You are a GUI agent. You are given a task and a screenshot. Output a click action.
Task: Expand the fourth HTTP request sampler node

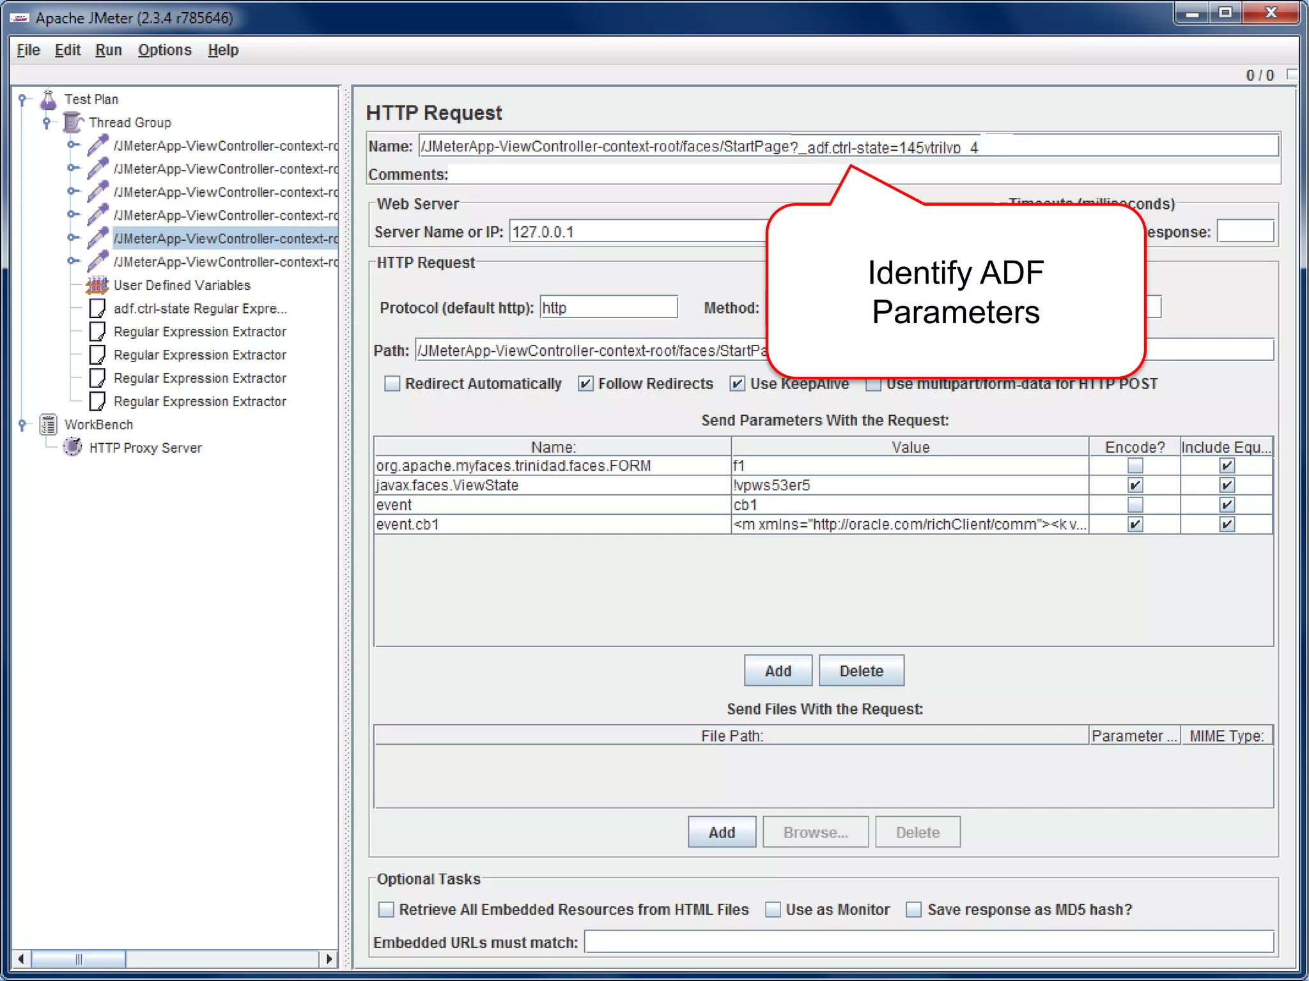click(73, 215)
